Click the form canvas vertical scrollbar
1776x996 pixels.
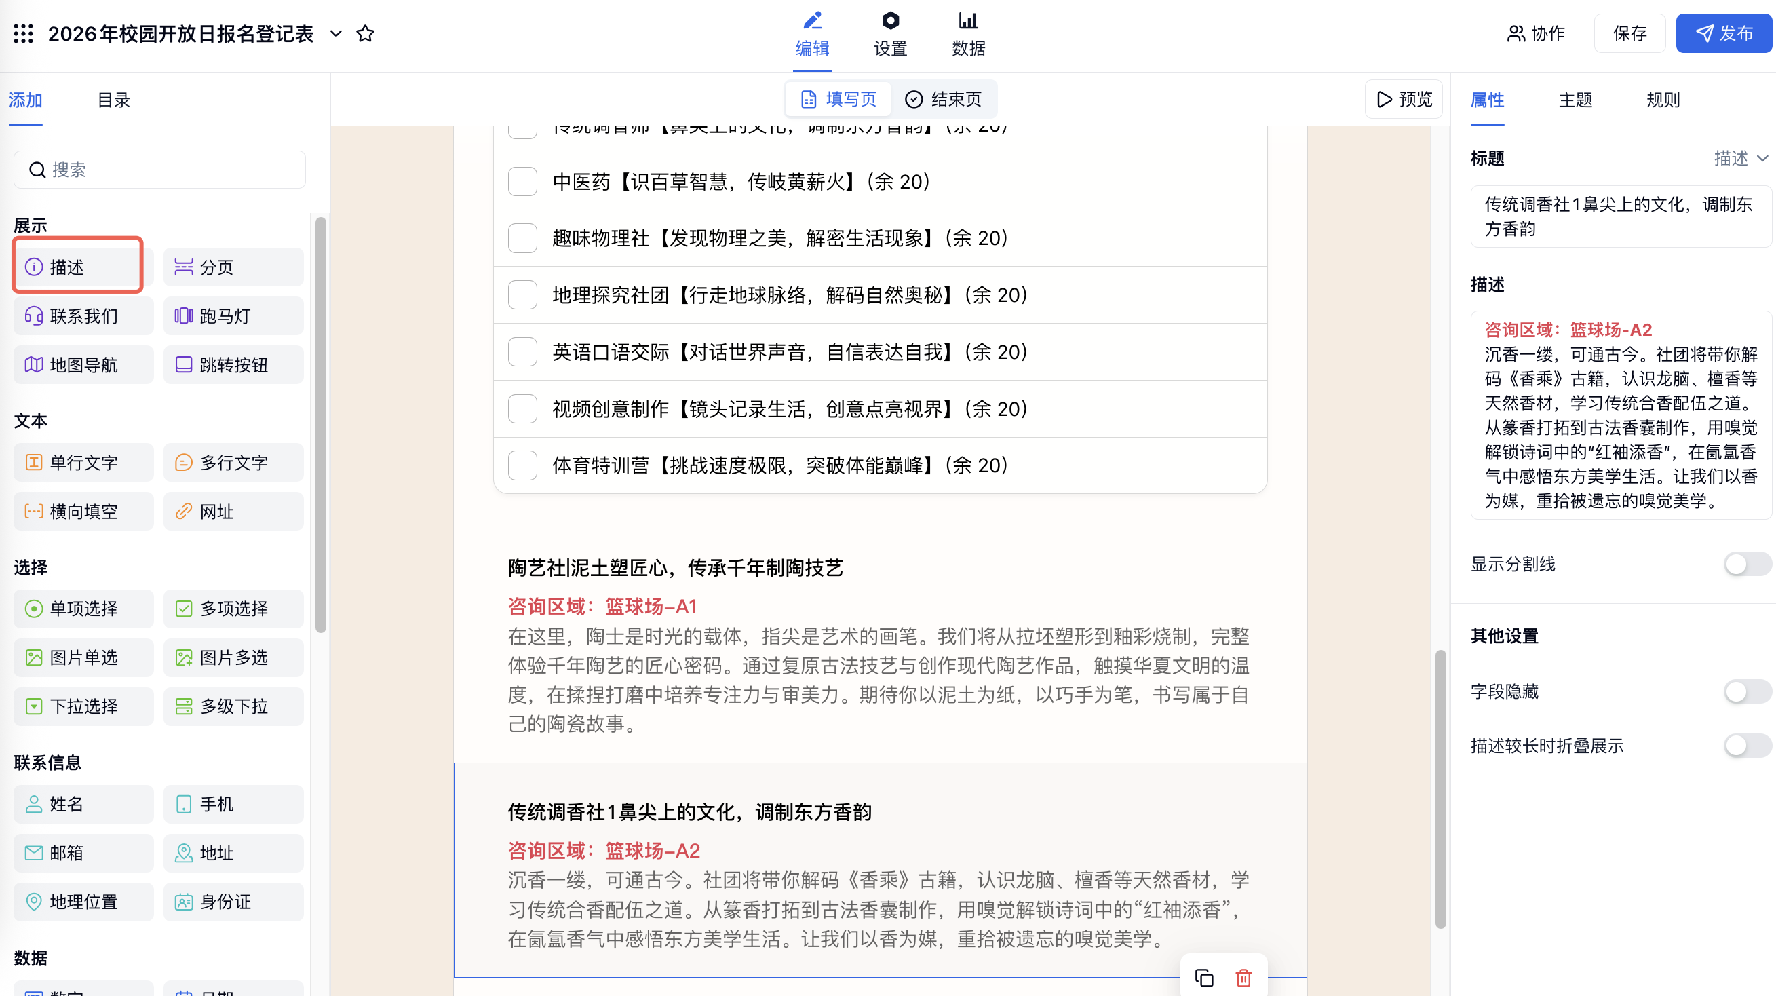point(1440,789)
